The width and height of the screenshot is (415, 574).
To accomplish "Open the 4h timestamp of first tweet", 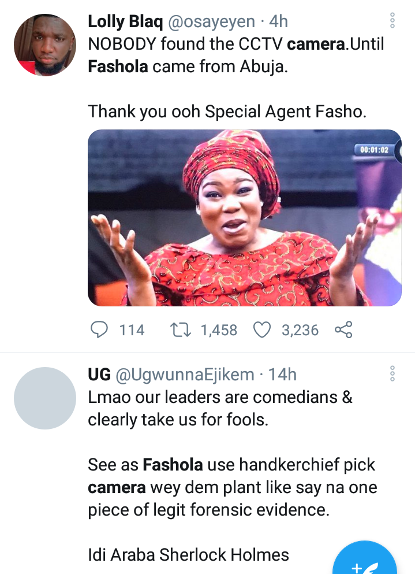I will click(x=278, y=22).
